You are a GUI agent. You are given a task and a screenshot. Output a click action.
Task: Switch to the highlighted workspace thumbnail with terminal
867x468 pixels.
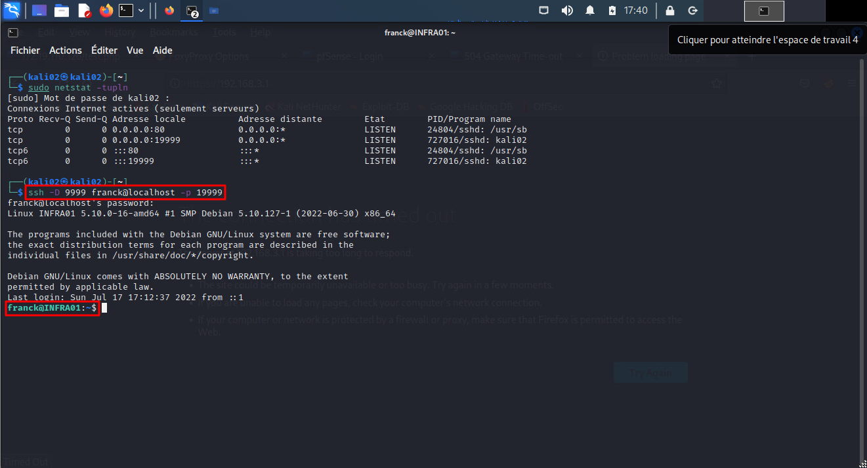[764, 10]
